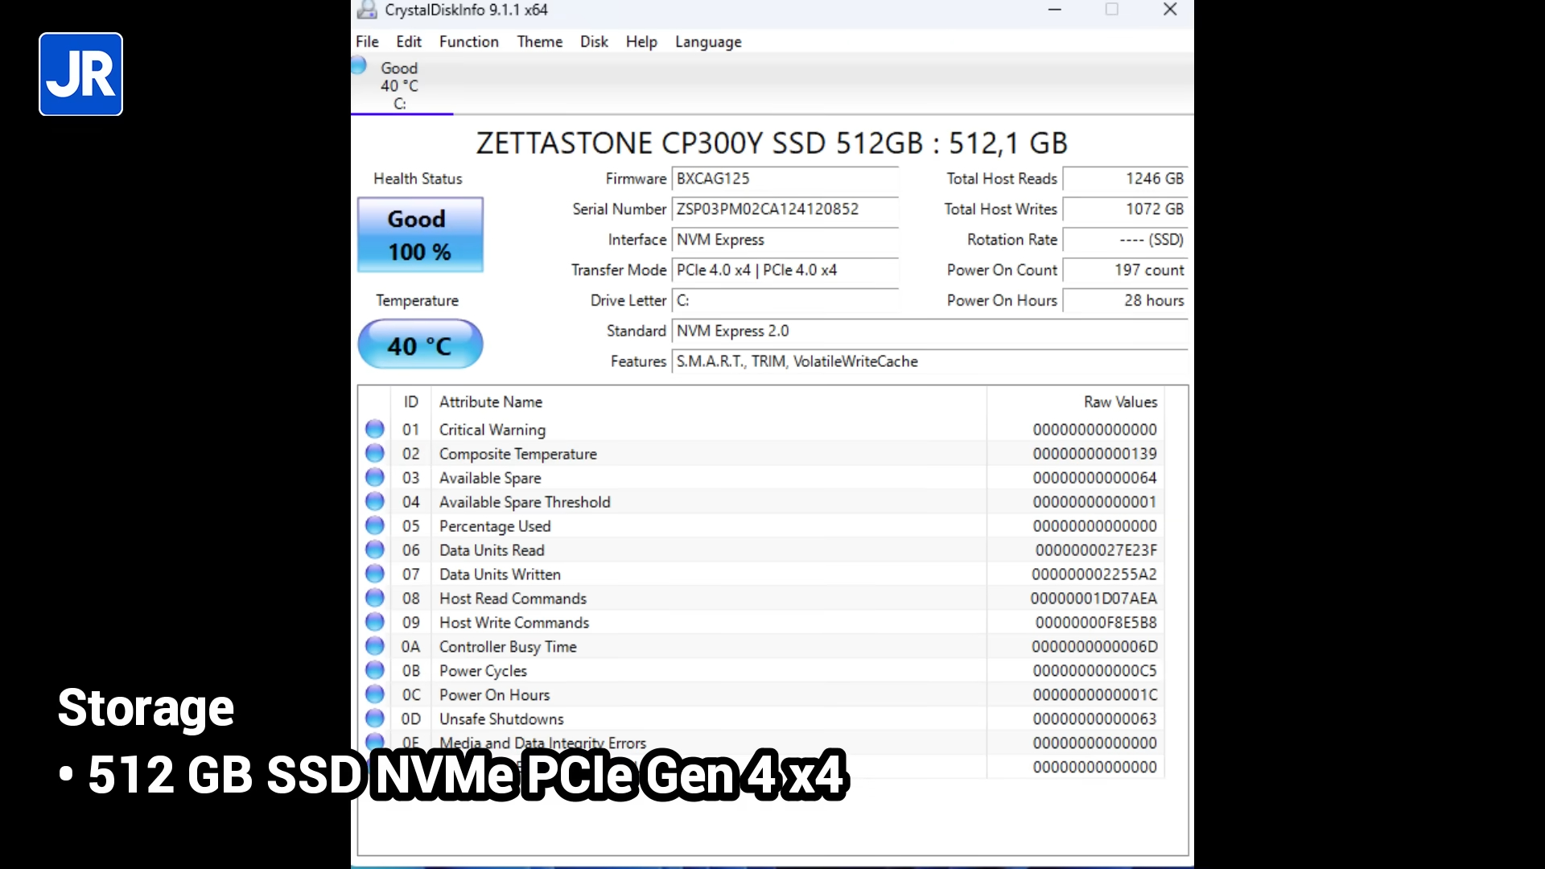
Task: Open the Theme menu
Action: coord(539,42)
